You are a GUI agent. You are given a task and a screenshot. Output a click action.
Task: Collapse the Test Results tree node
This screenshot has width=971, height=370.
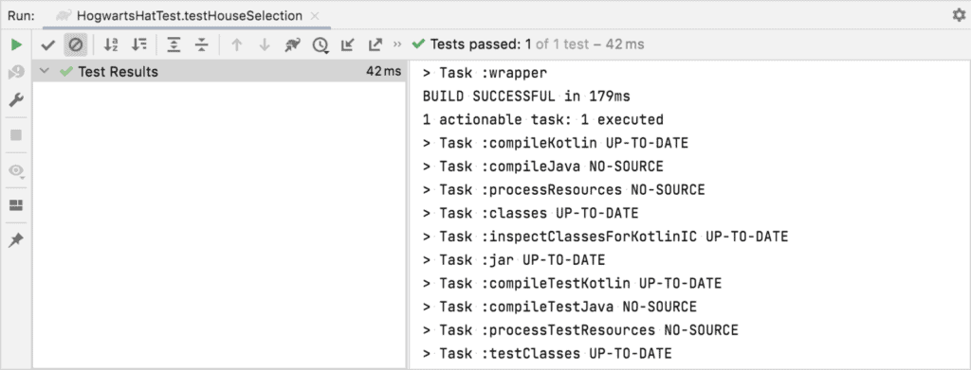point(44,72)
